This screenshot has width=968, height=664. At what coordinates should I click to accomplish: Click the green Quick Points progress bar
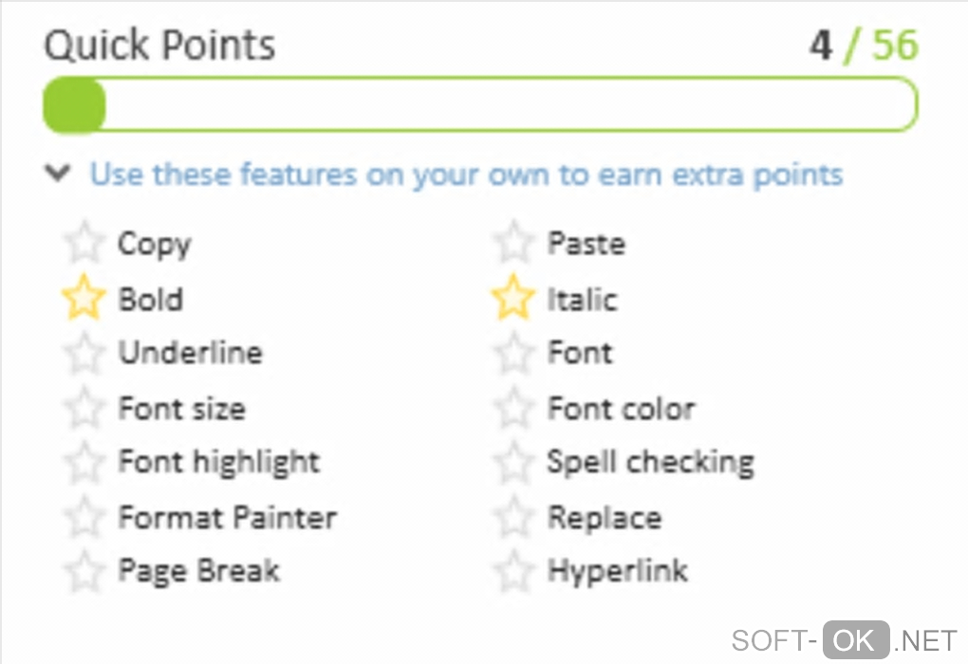pos(480,104)
